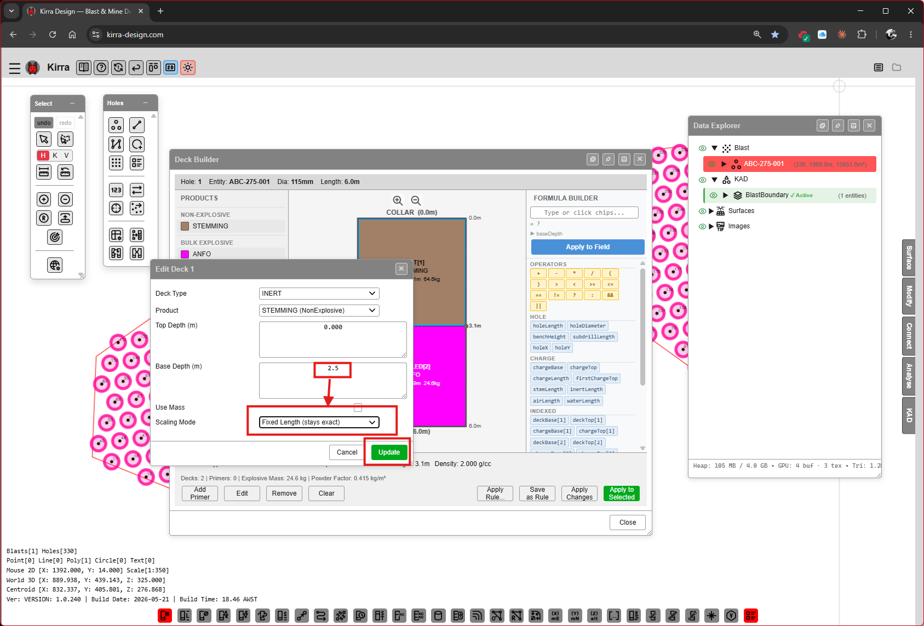Open the Kirra hamburger main menu
924x626 pixels.
15,68
